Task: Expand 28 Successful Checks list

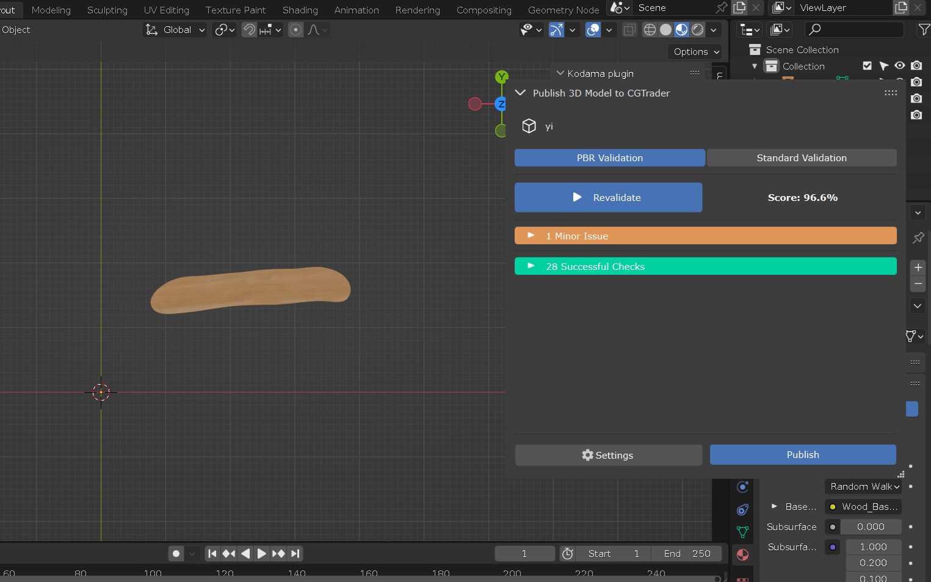Action: (706, 267)
